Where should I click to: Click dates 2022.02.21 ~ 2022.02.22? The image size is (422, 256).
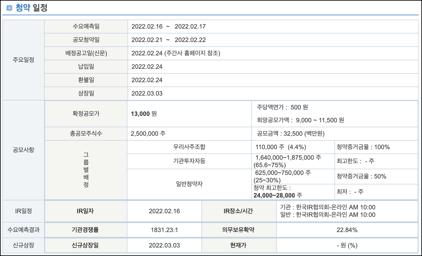tap(169, 40)
